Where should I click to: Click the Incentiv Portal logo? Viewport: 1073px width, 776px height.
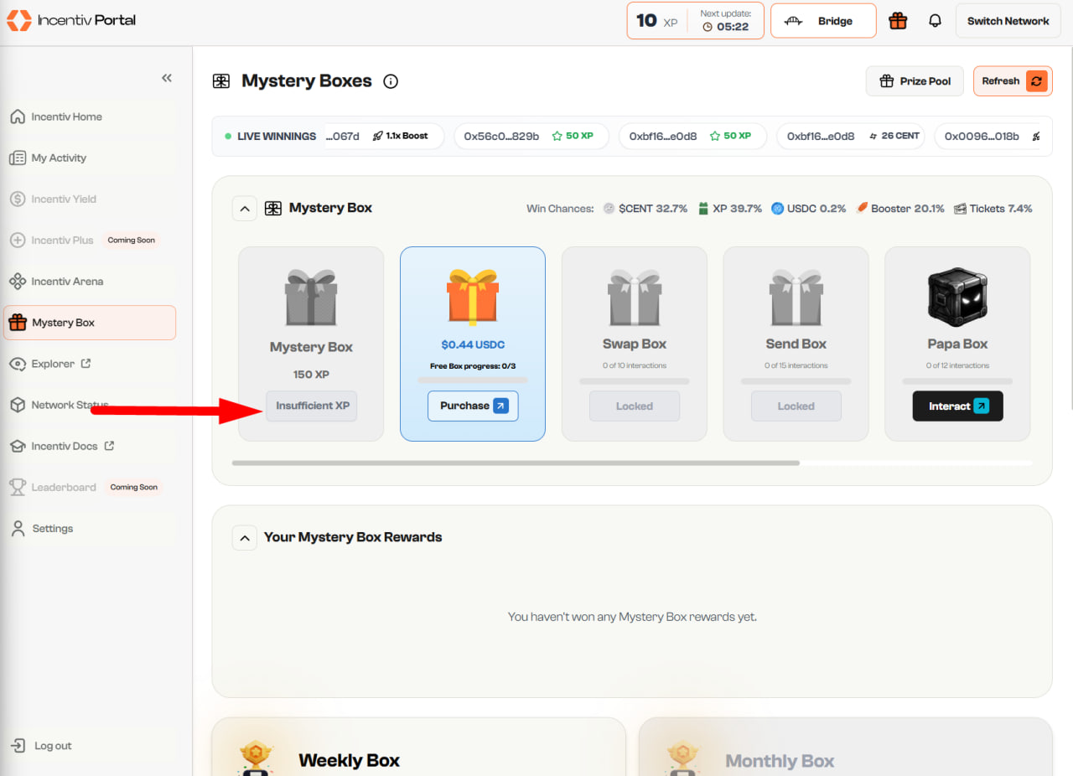pos(71,20)
